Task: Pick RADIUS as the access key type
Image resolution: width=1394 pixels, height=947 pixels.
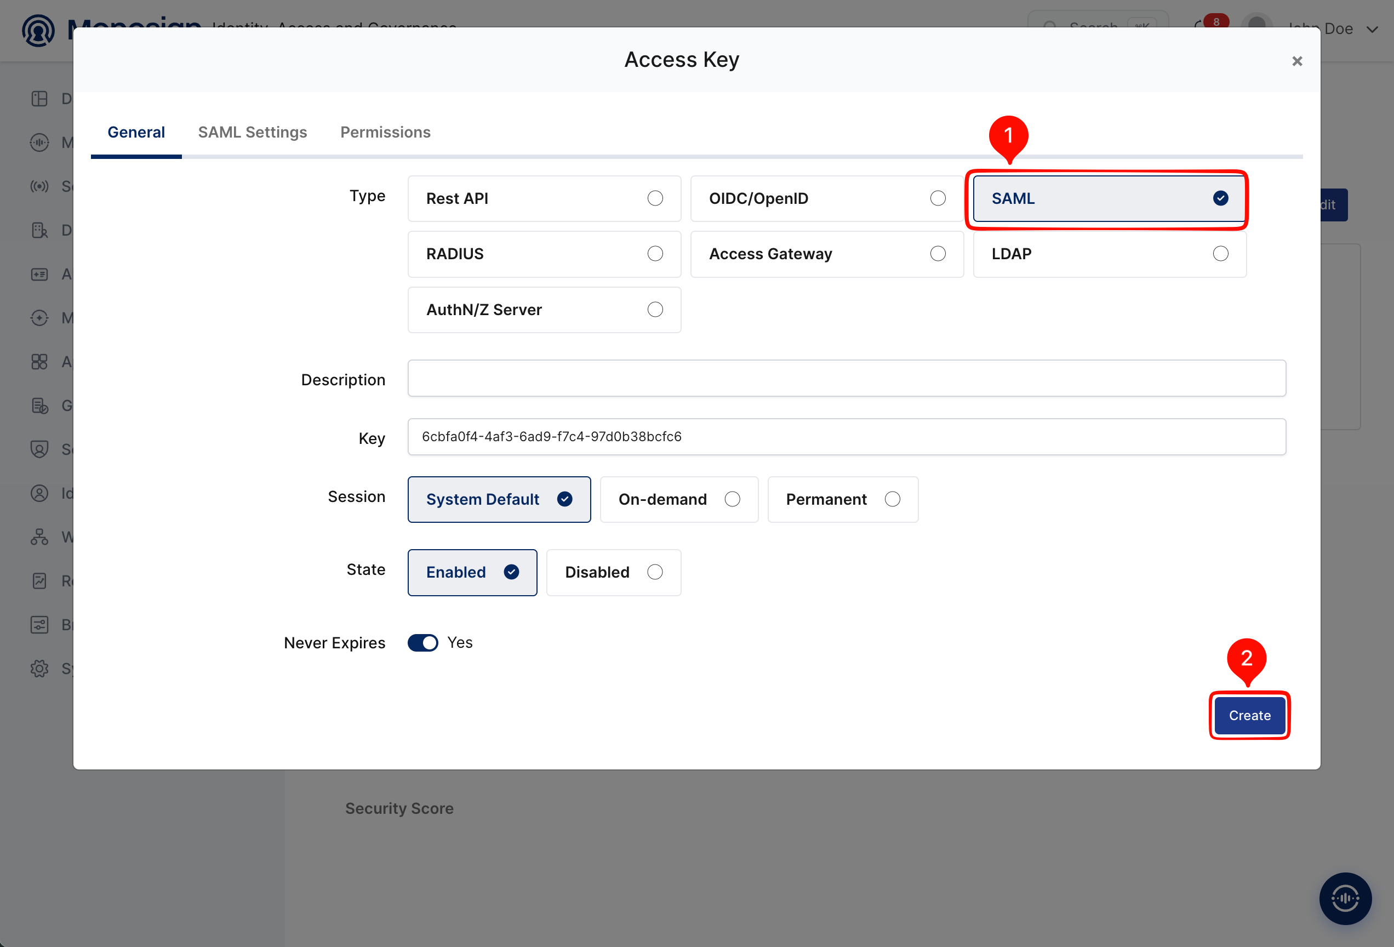Action: [x=544, y=254]
